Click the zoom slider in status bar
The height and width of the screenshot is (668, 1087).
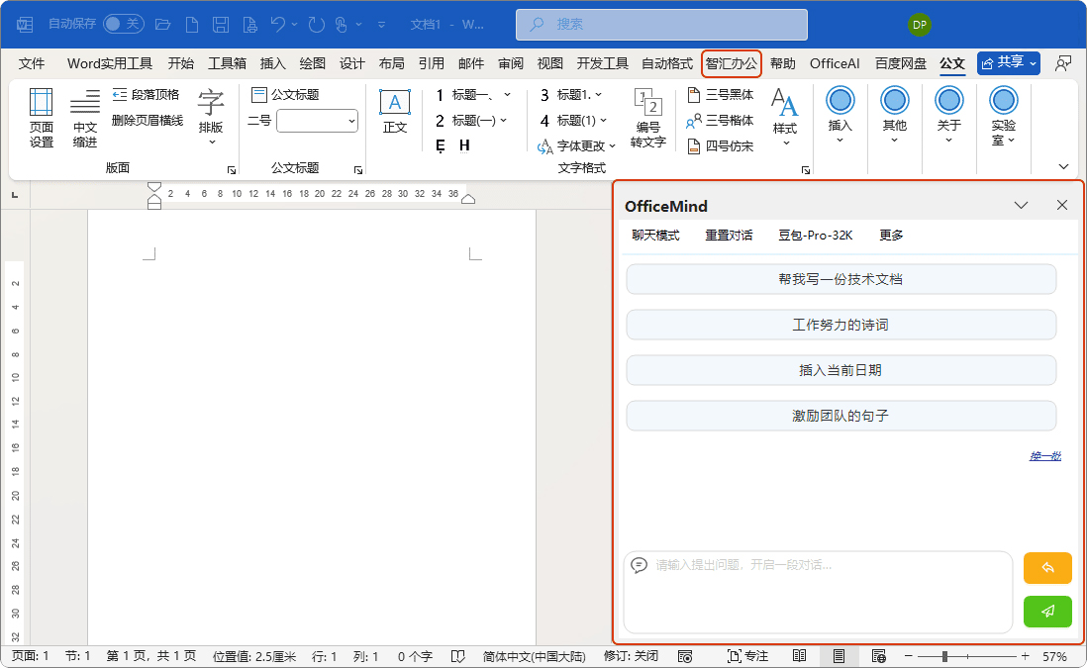point(945,656)
